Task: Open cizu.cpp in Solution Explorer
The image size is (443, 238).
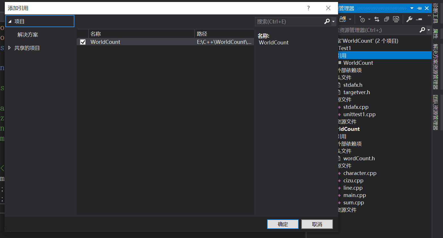Action: coord(353,180)
